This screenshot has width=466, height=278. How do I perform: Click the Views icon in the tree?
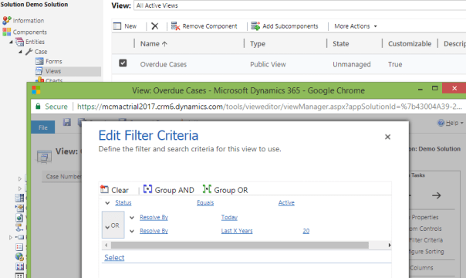[x=39, y=71]
